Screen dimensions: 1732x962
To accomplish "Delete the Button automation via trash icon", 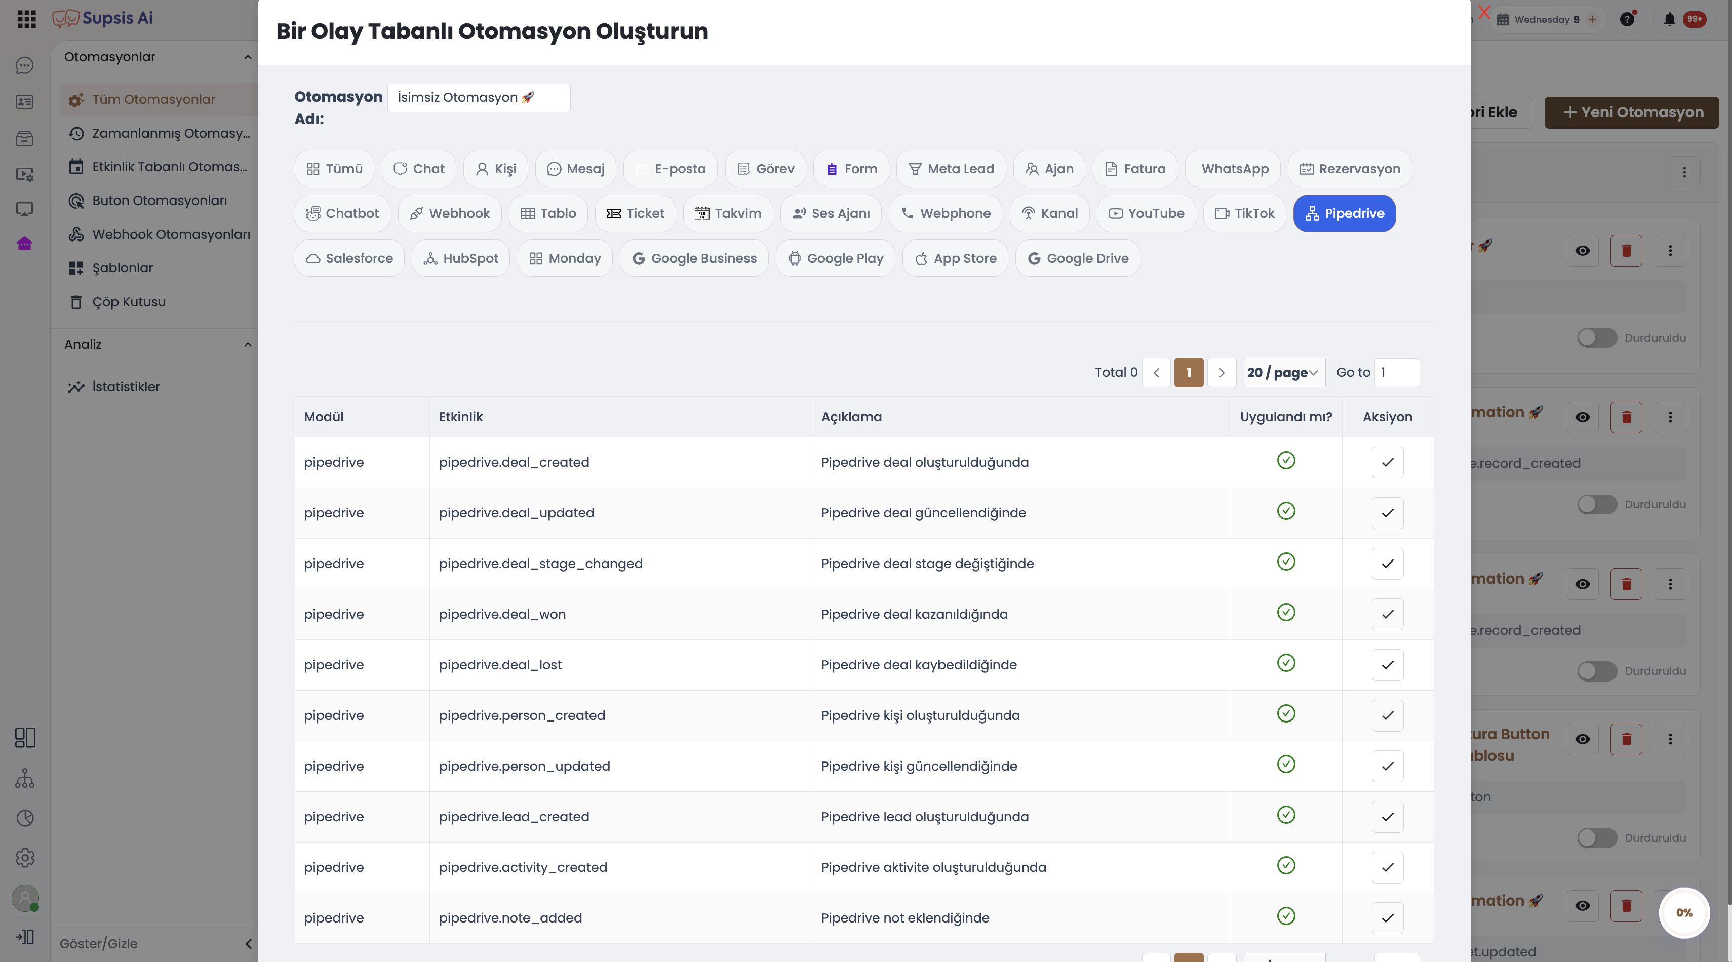I will tap(1627, 740).
